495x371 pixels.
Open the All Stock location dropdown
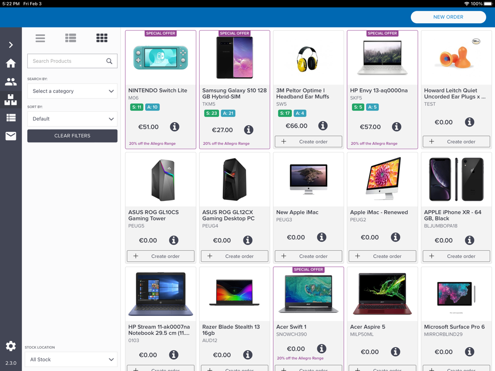[x=71, y=359]
